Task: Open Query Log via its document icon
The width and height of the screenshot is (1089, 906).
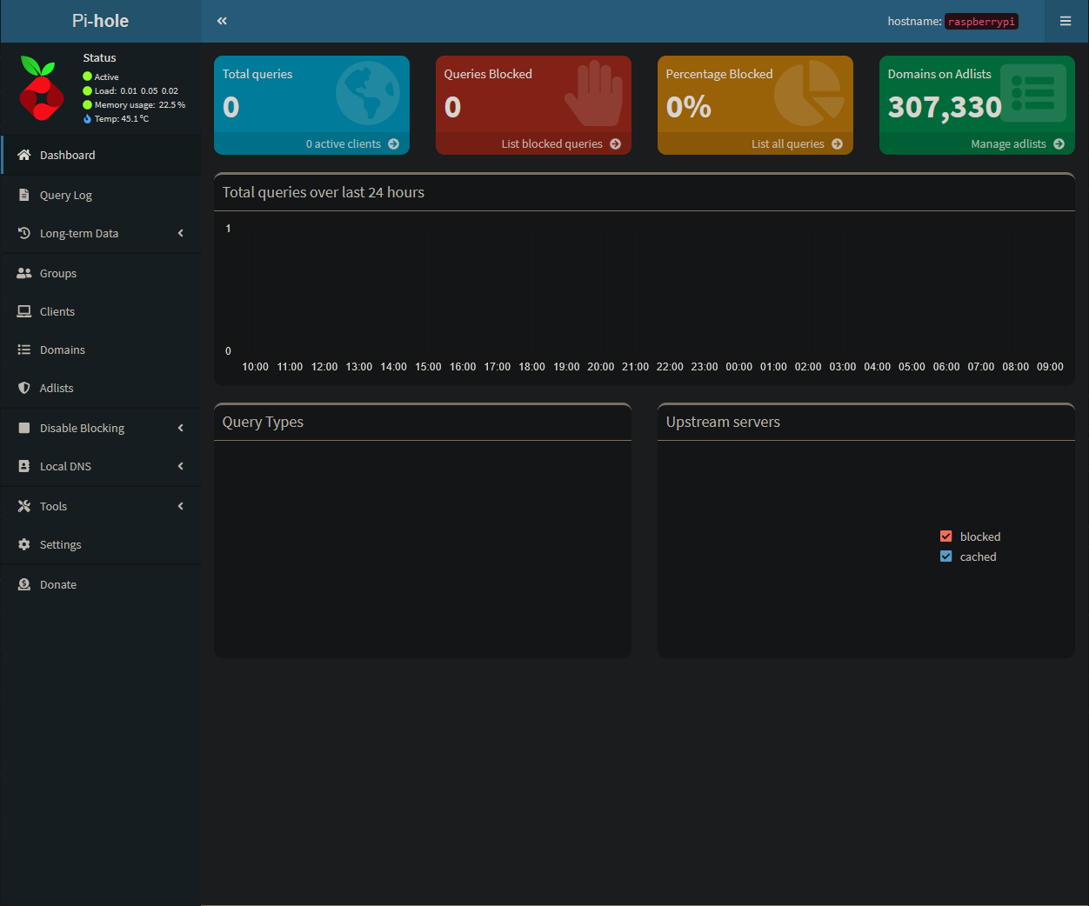Action: (x=22, y=195)
